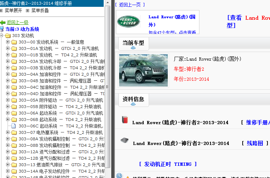Viewport: 270px width, 178px height.
Task: Open the 资料信息 tab
Action: coord(134,100)
